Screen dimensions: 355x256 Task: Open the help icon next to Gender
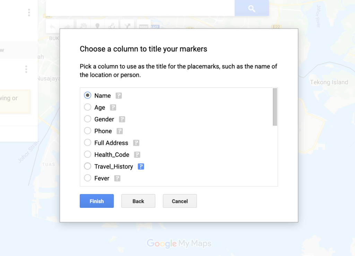point(122,119)
